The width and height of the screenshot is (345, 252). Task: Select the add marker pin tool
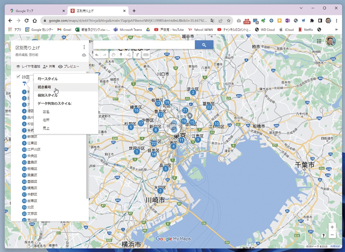[x=121, y=55]
